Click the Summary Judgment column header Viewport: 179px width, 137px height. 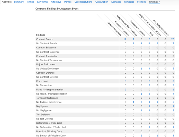tap(137, 28)
